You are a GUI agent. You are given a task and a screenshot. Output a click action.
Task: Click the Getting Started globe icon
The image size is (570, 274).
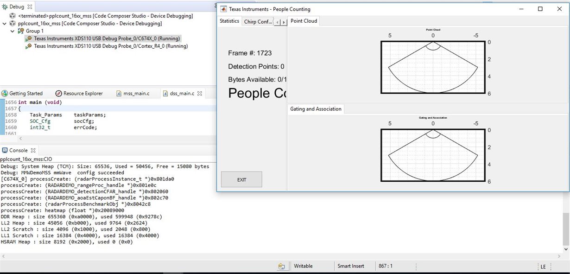coord(5,93)
